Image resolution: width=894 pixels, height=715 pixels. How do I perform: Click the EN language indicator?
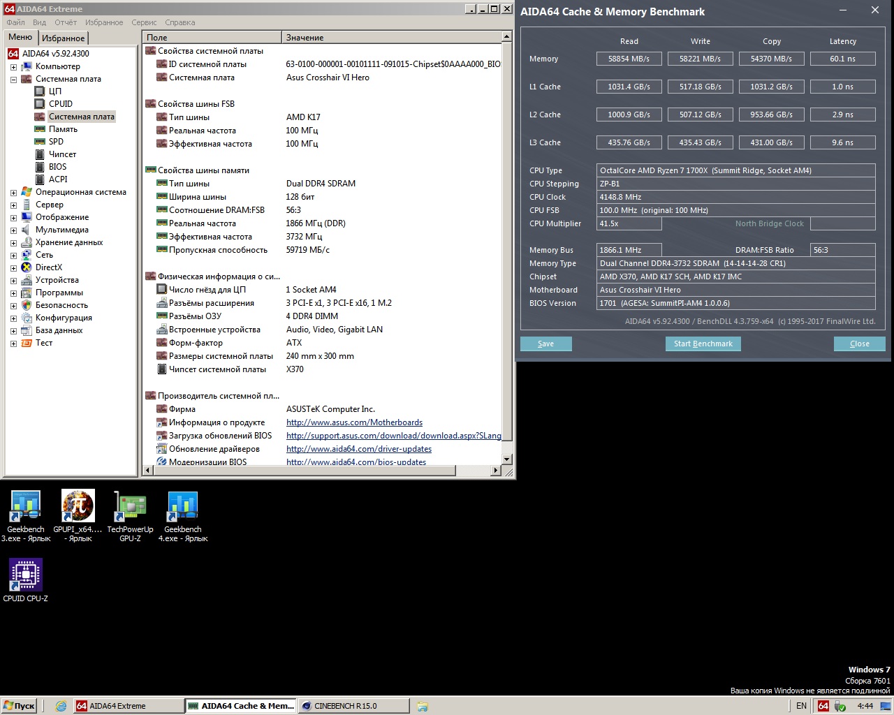(801, 706)
